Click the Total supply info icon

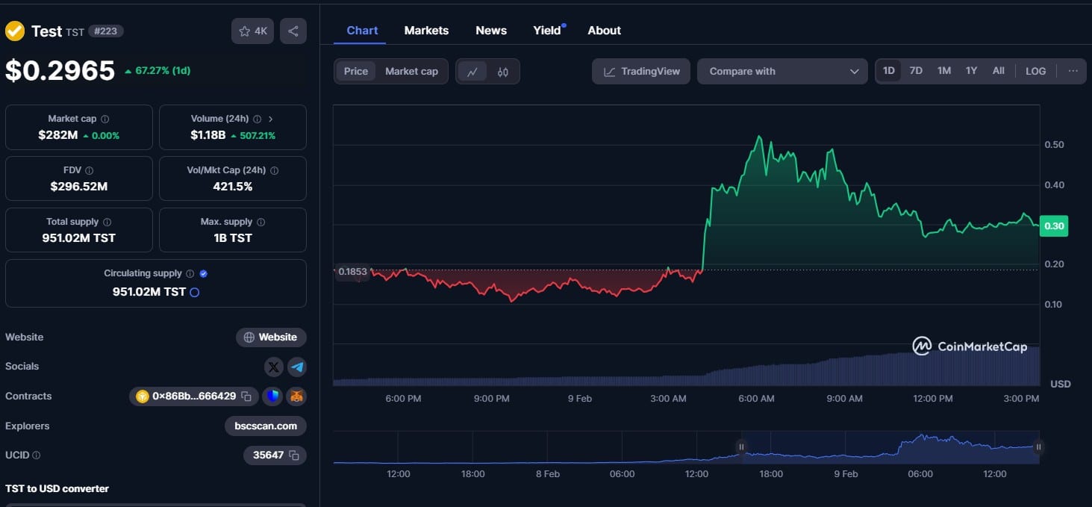107,222
